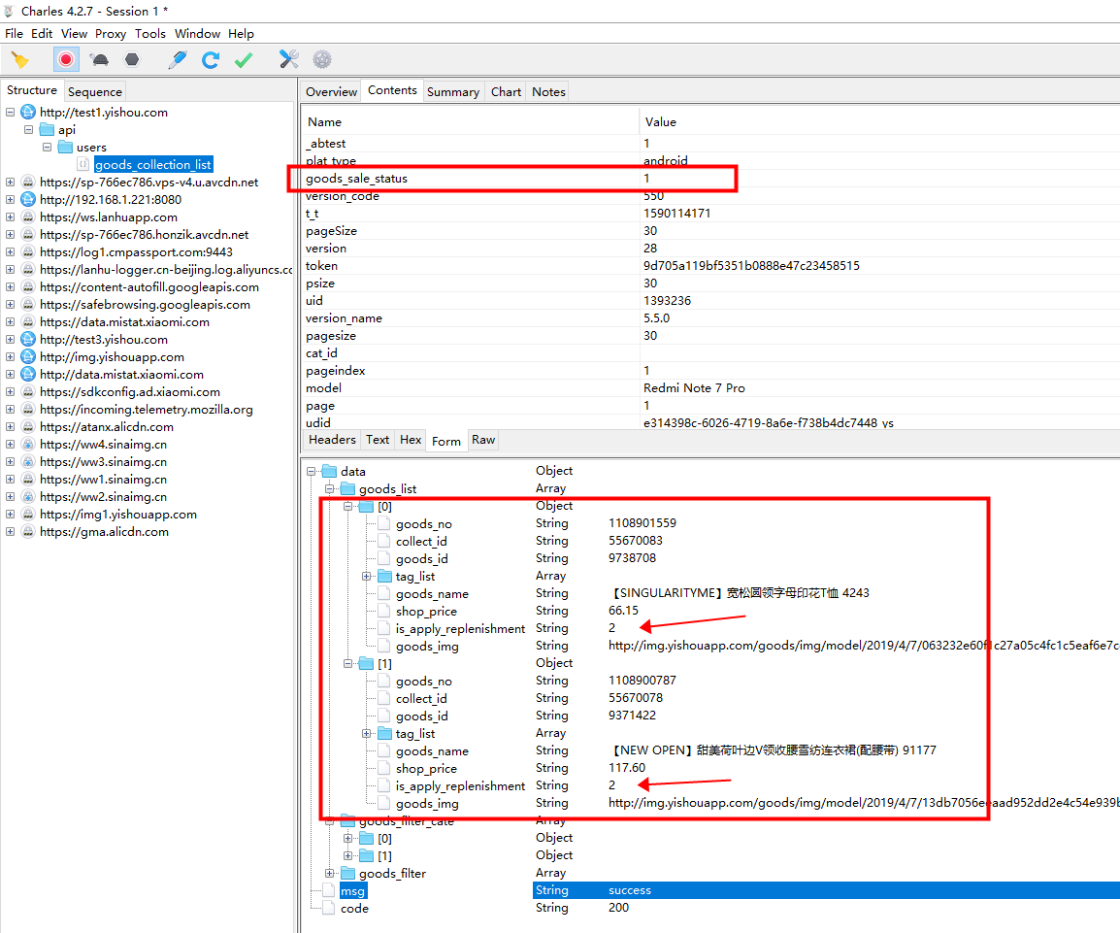
Task: Switch to the Overview tab
Action: (331, 91)
